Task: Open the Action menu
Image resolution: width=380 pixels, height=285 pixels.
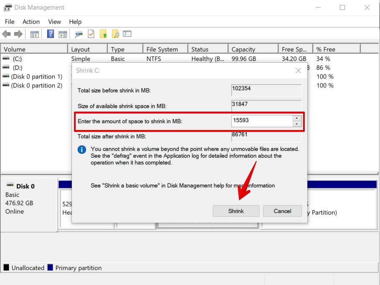Action: tap(31, 22)
